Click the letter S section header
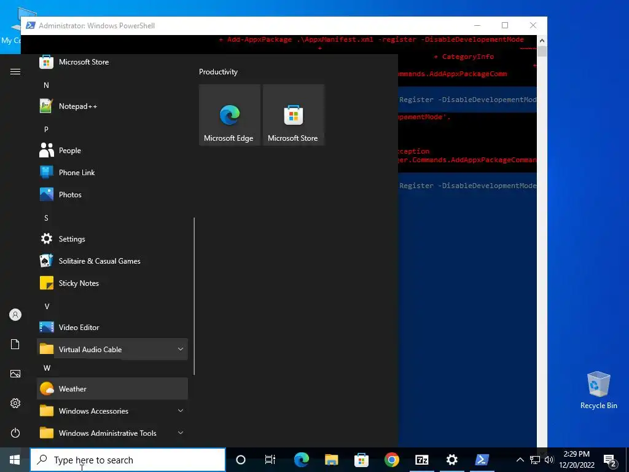Viewport: 629px width, 472px height. point(46,218)
